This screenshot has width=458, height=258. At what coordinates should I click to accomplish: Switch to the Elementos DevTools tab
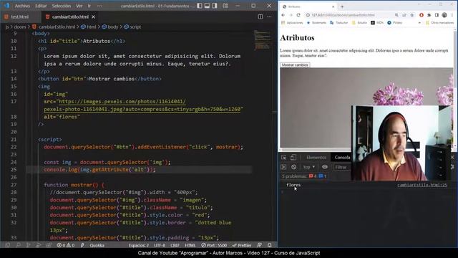click(316, 158)
